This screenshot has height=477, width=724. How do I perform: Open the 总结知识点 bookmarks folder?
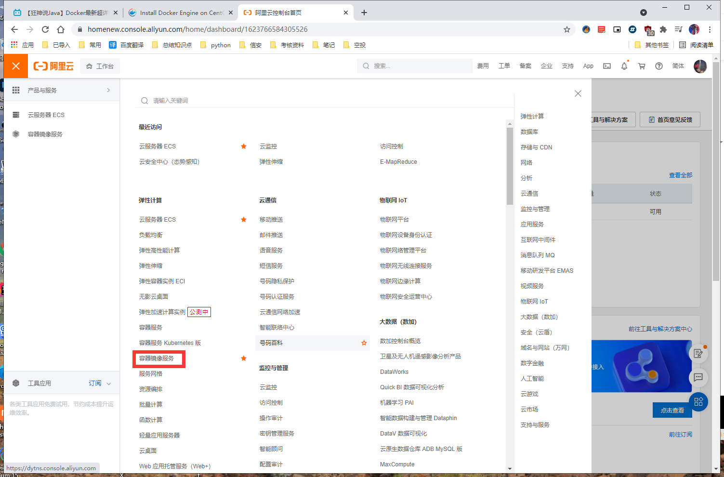pos(172,45)
